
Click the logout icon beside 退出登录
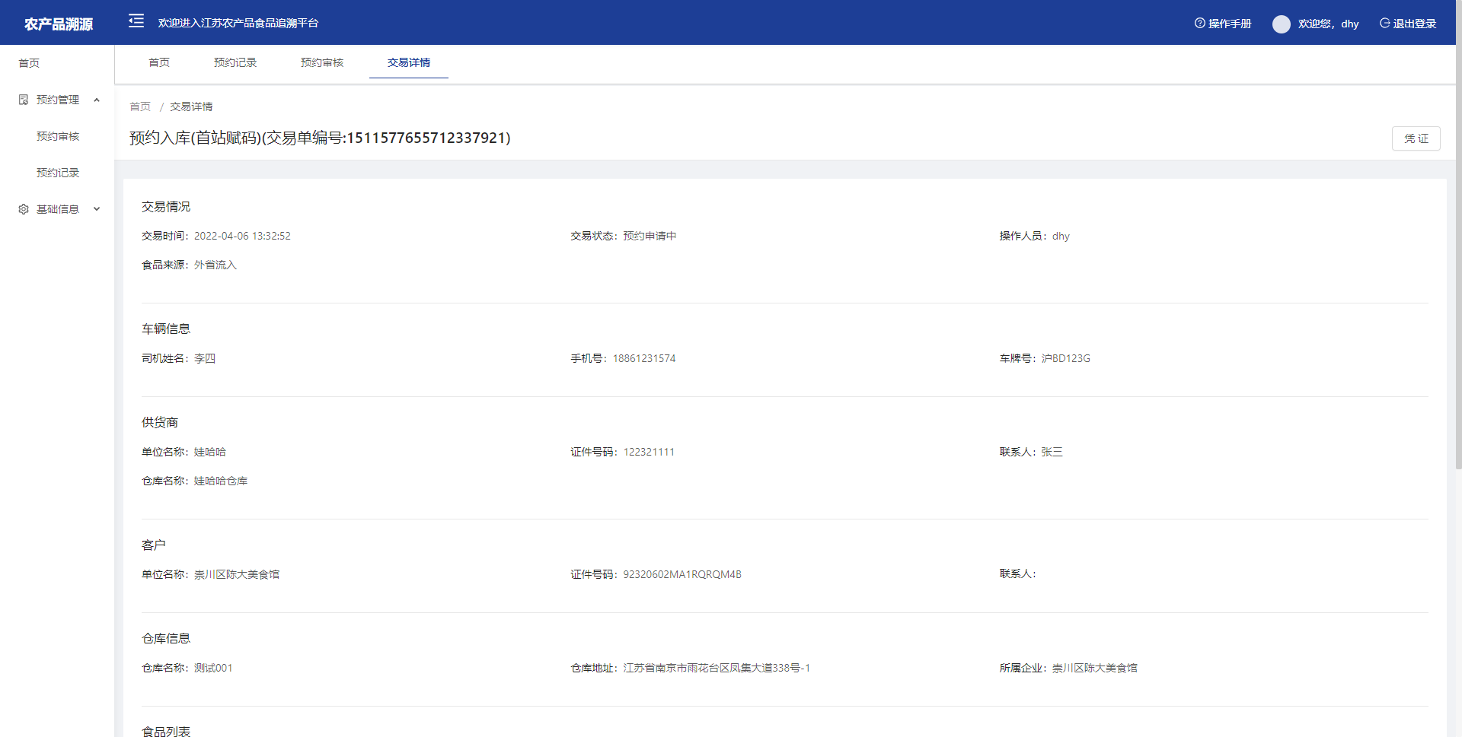click(1384, 24)
